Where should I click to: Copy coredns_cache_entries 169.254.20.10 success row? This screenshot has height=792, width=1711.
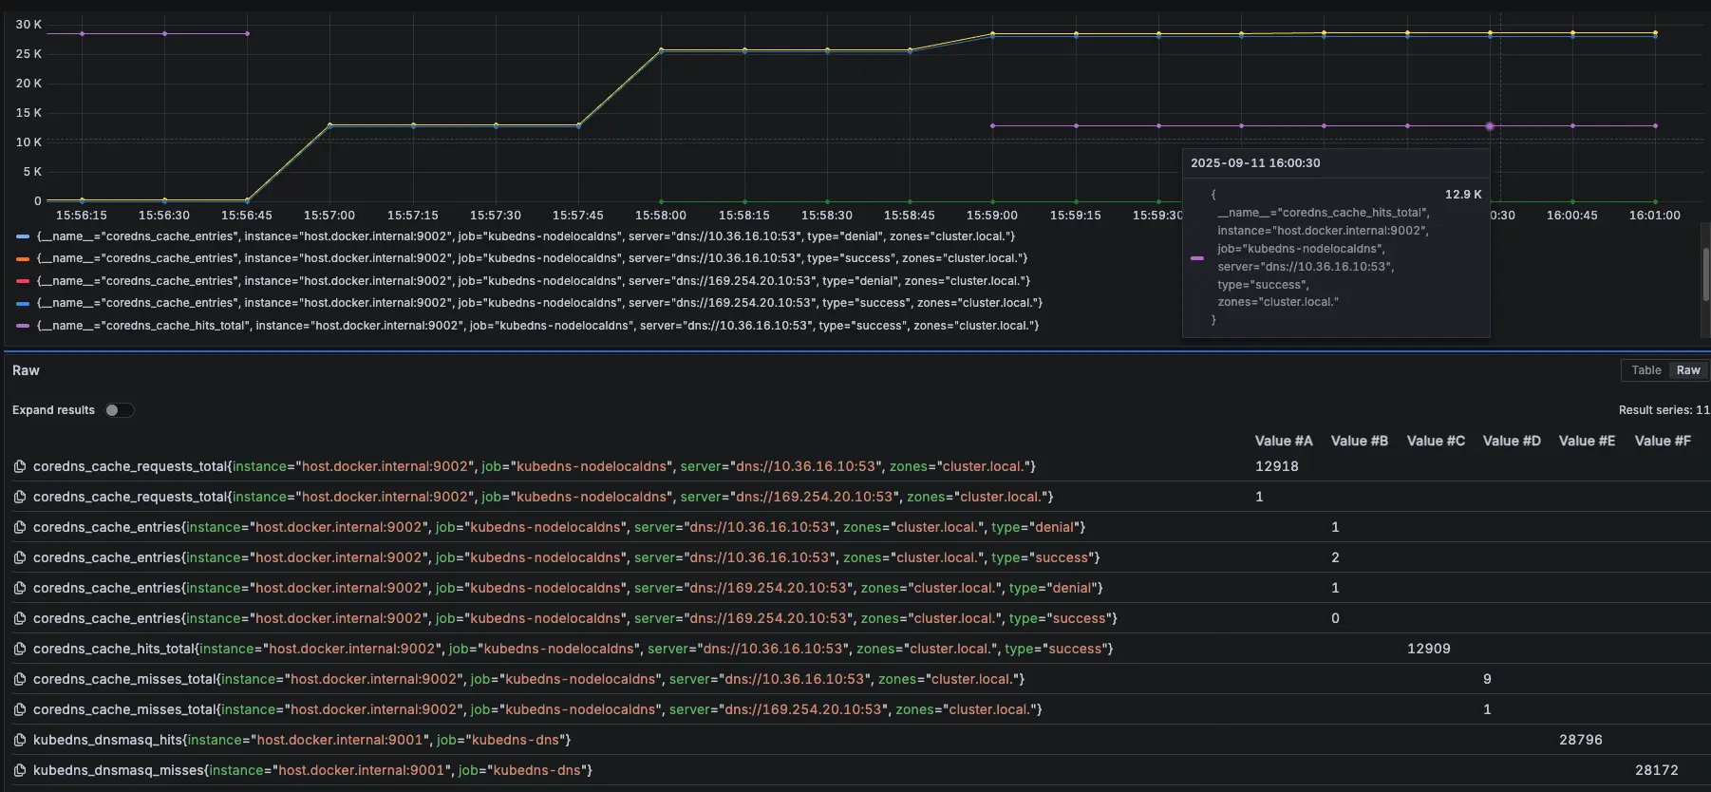coord(19,618)
